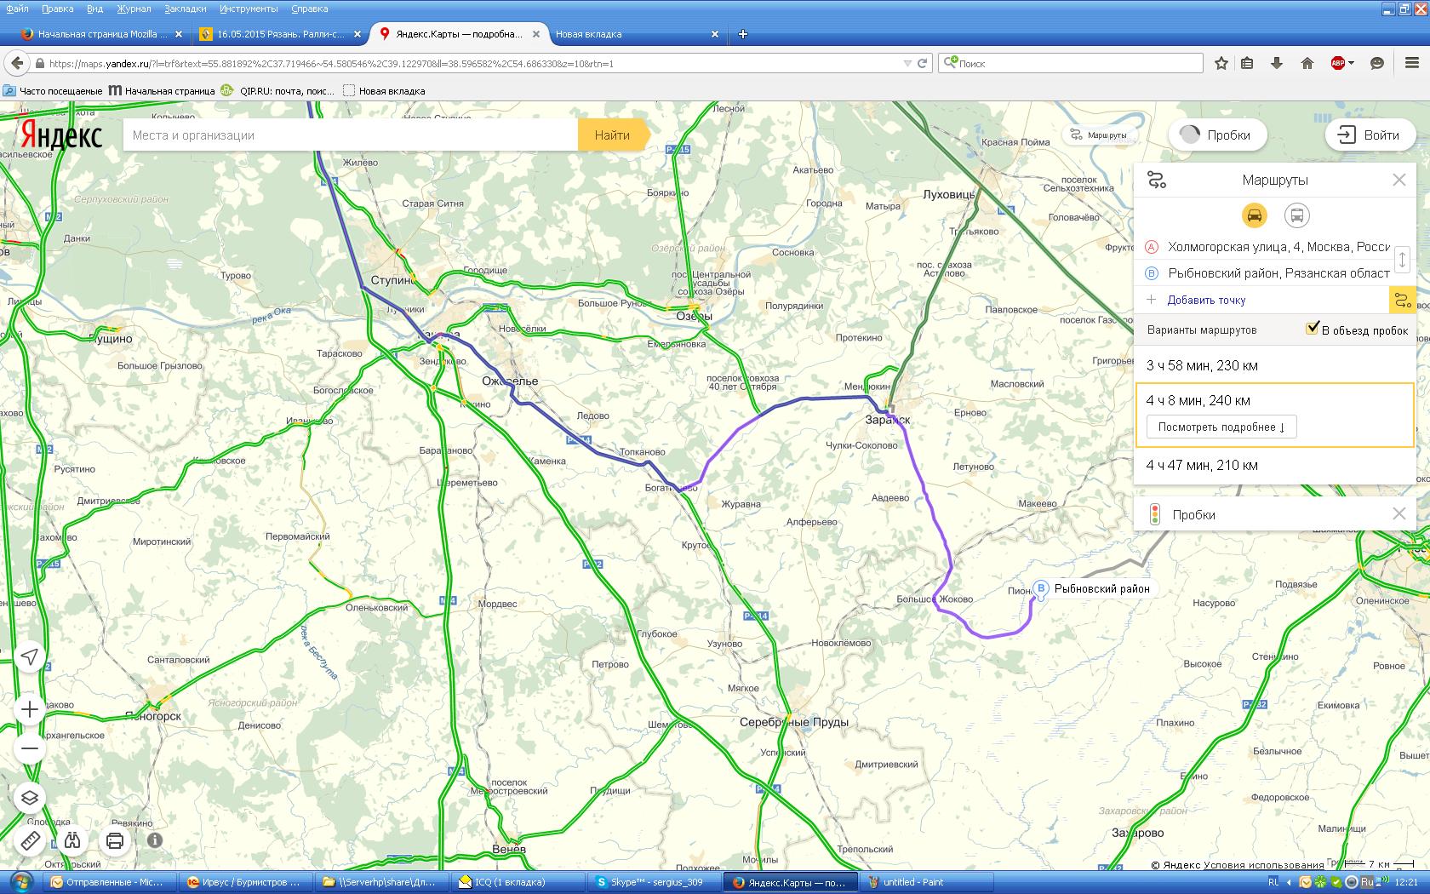Viewport: 1430px width, 894px height.
Task: Click the map zoom out minus button
Action: [x=30, y=749]
